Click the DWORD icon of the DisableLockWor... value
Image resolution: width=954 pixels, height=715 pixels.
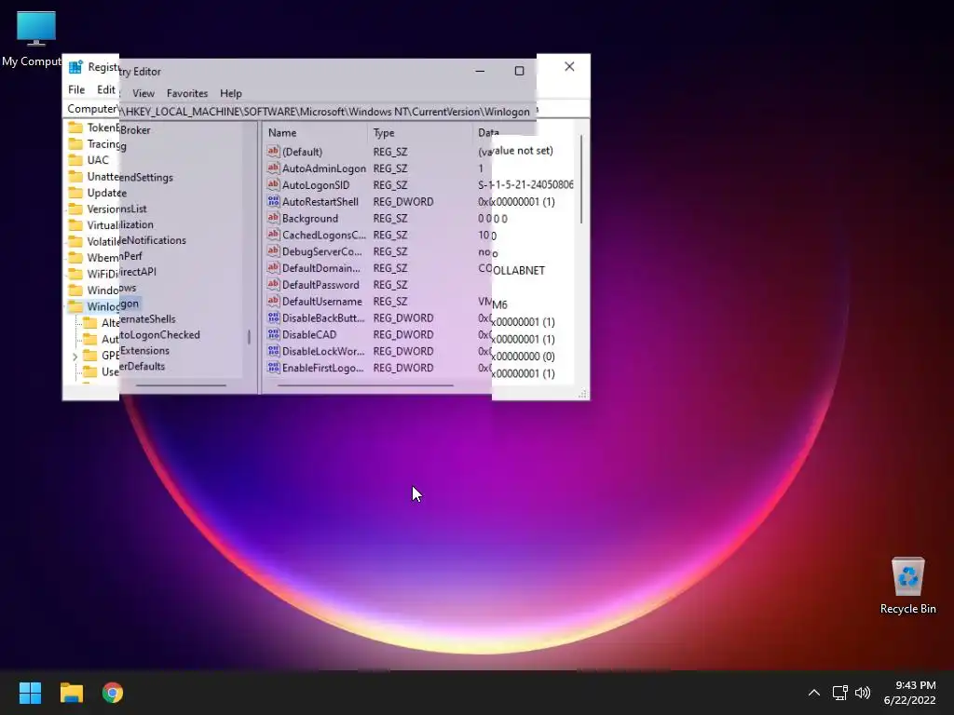pyautogui.click(x=273, y=351)
